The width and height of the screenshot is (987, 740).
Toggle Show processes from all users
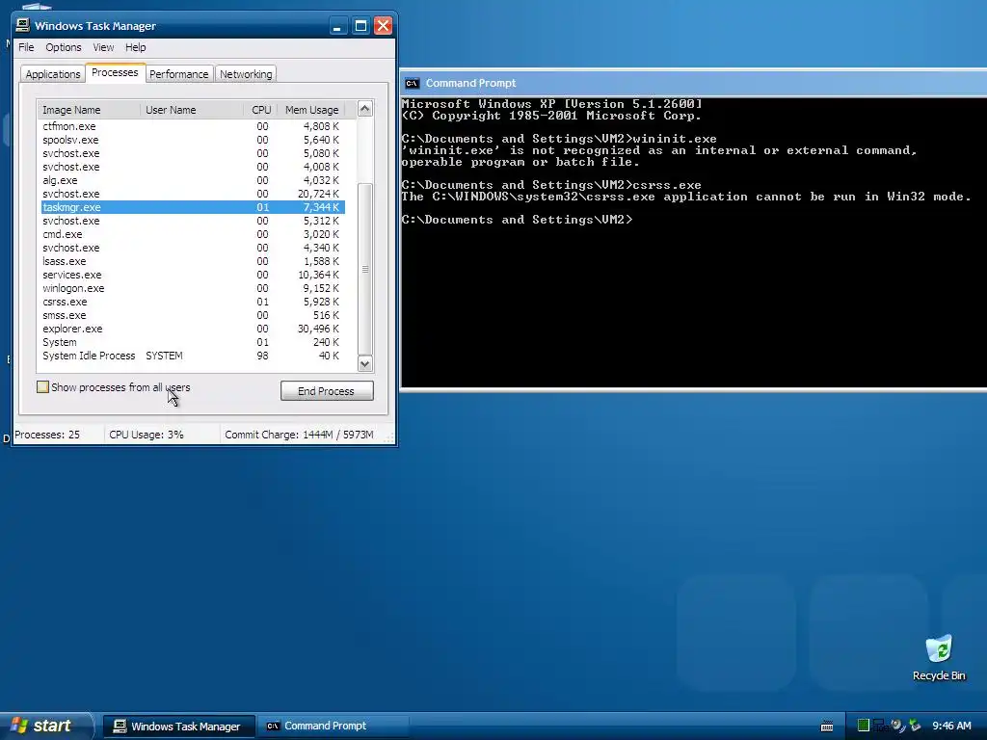tap(42, 387)
